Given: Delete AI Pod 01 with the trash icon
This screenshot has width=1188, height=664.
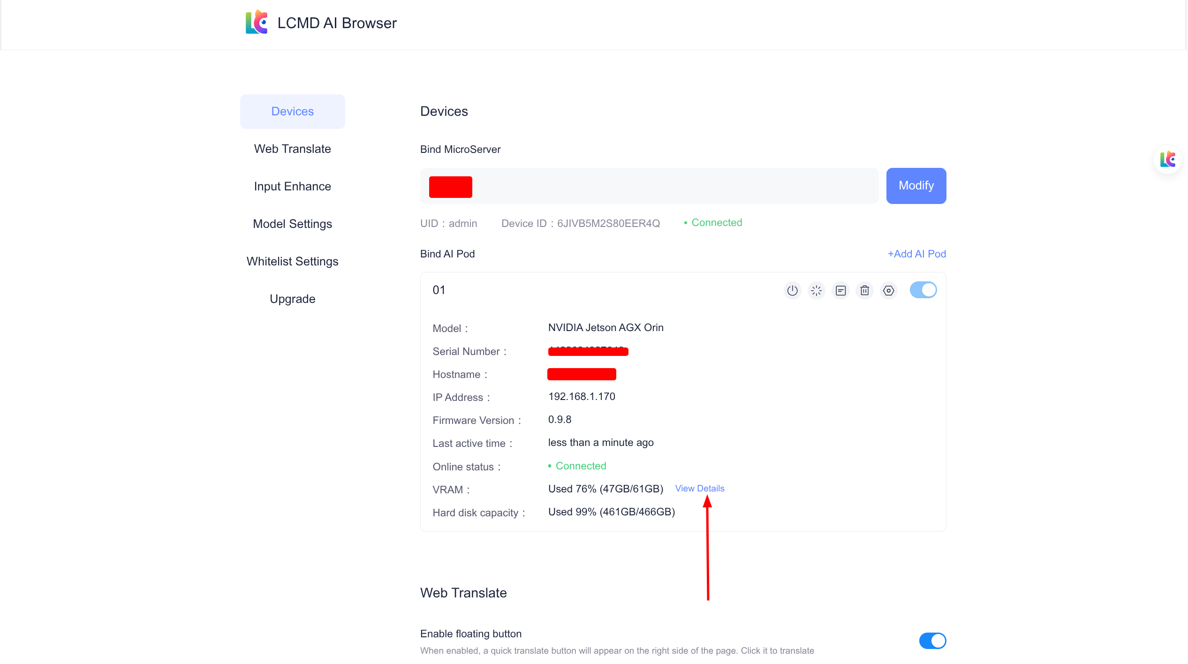Looking at the screenshot, I should tap(864, 291).
